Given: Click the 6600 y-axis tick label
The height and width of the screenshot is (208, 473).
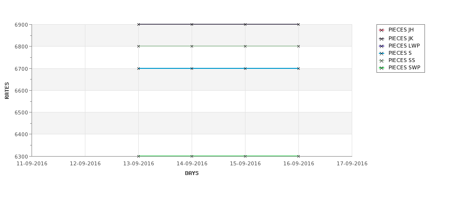Looking at the screenshot, I should [x=21, y=91].
